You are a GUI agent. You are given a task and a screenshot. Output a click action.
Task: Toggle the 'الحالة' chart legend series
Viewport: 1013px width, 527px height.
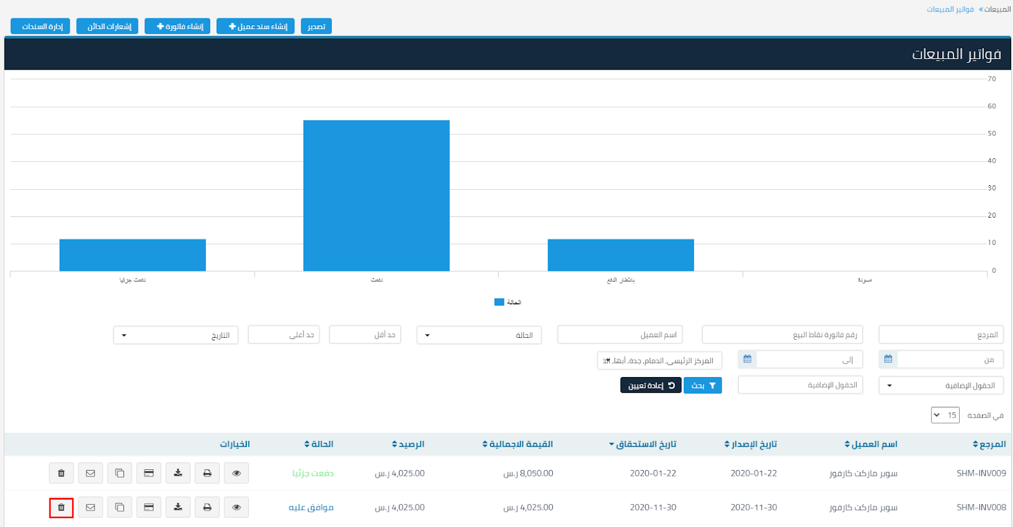(x=508, y=302)
